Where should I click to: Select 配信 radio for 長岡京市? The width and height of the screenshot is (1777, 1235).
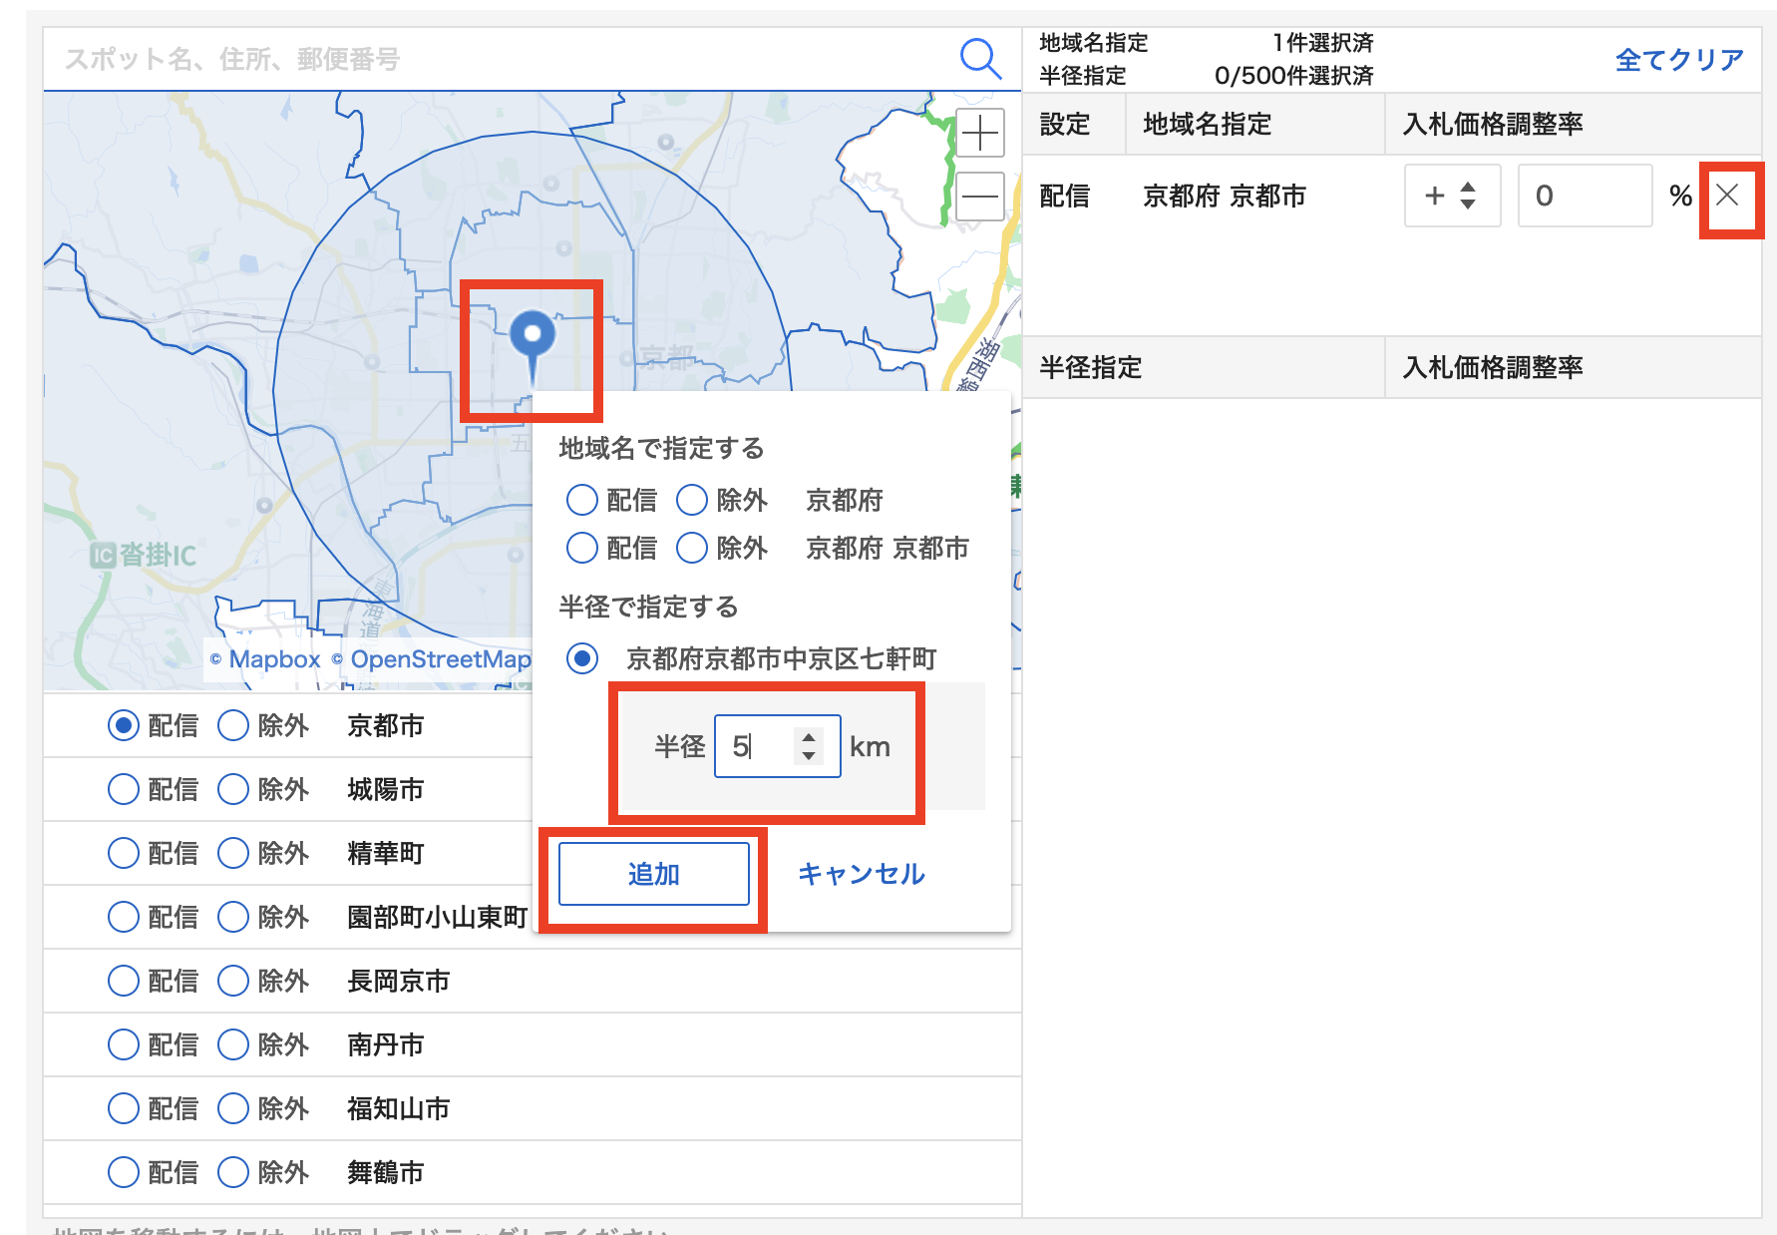(x=124, y=981)
